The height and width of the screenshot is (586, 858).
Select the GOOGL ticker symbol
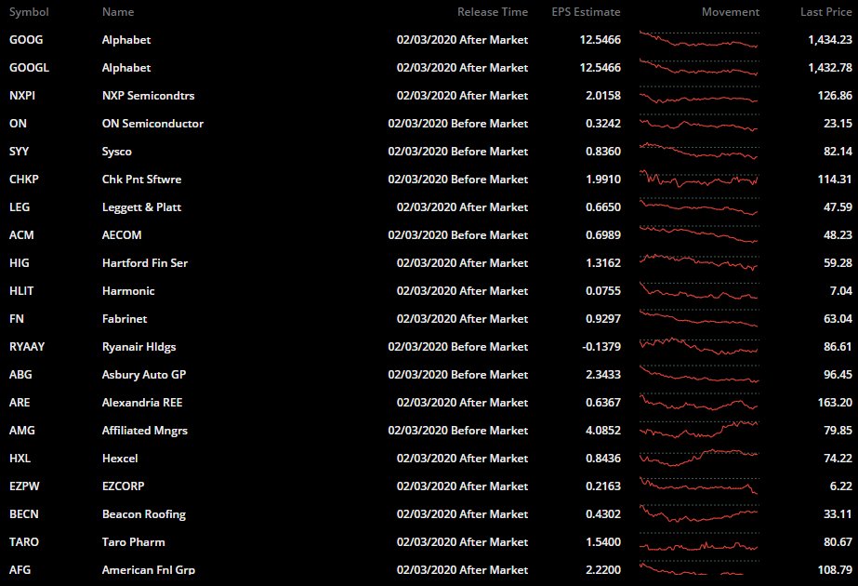29,67
